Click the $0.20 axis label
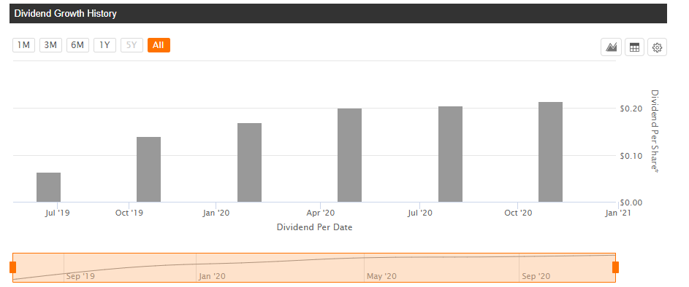The width and height of the screenshot is (689, 287). [x=631, y=109]
